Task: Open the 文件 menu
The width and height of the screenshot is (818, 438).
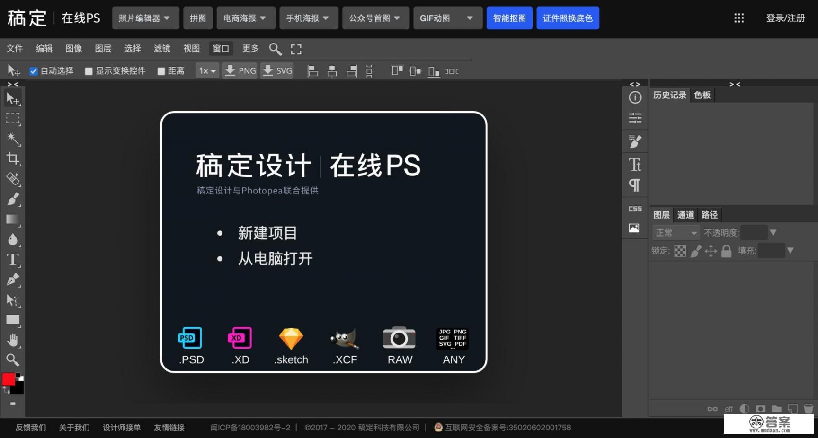Action: [15, 49]
